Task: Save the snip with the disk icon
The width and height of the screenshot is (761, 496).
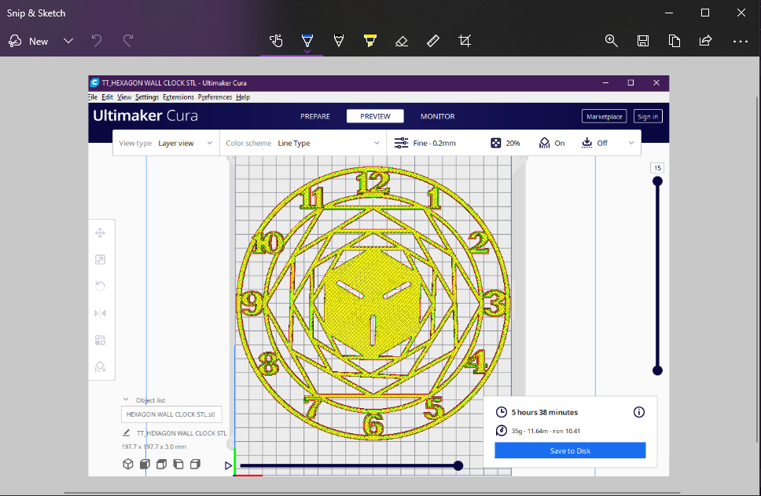Action: pos(643,41)
